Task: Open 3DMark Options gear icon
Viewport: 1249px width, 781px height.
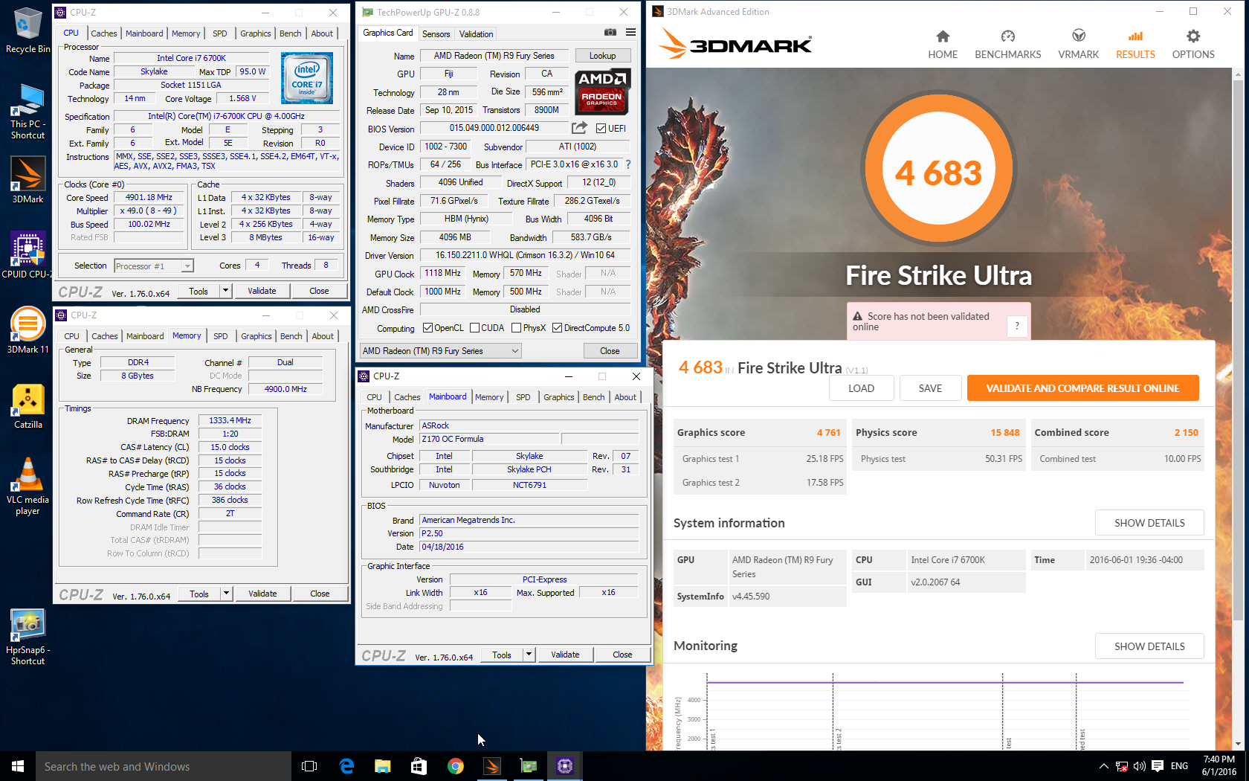Action: click(x=1192, y=37)
